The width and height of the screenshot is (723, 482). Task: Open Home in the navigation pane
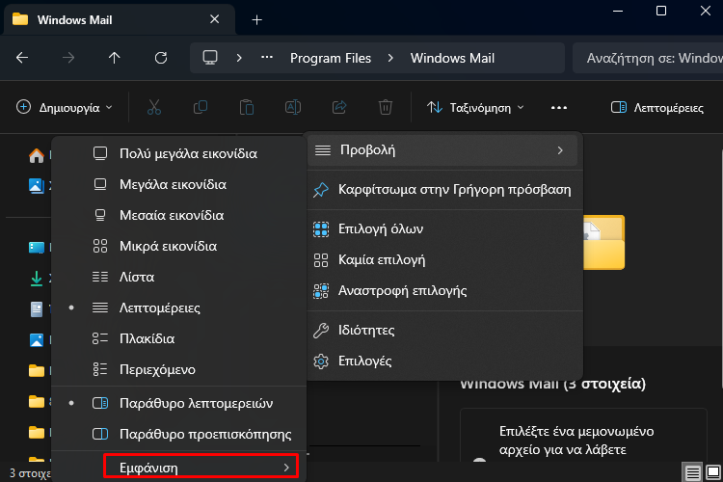coord(37,155)
